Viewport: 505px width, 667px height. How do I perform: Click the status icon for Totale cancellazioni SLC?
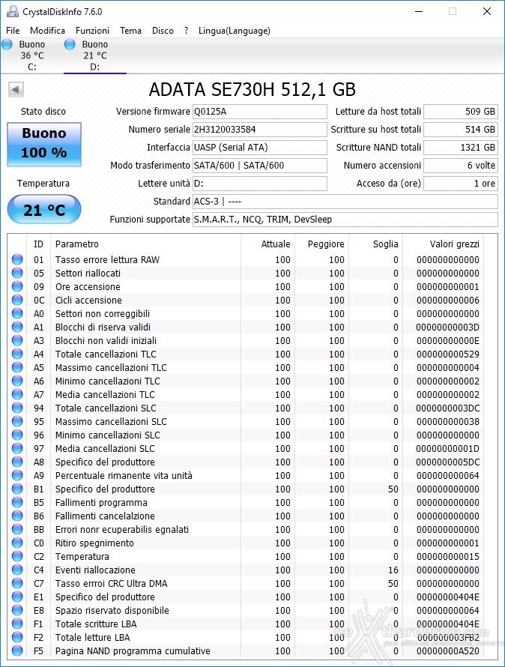(x=17, y=408)
